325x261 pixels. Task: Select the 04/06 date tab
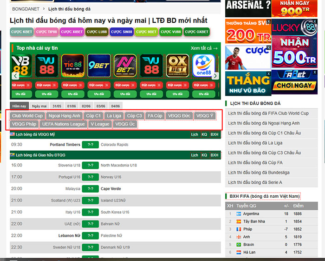[116, 106]
